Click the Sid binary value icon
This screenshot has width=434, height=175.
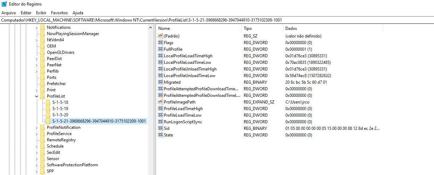pos(160,128)
